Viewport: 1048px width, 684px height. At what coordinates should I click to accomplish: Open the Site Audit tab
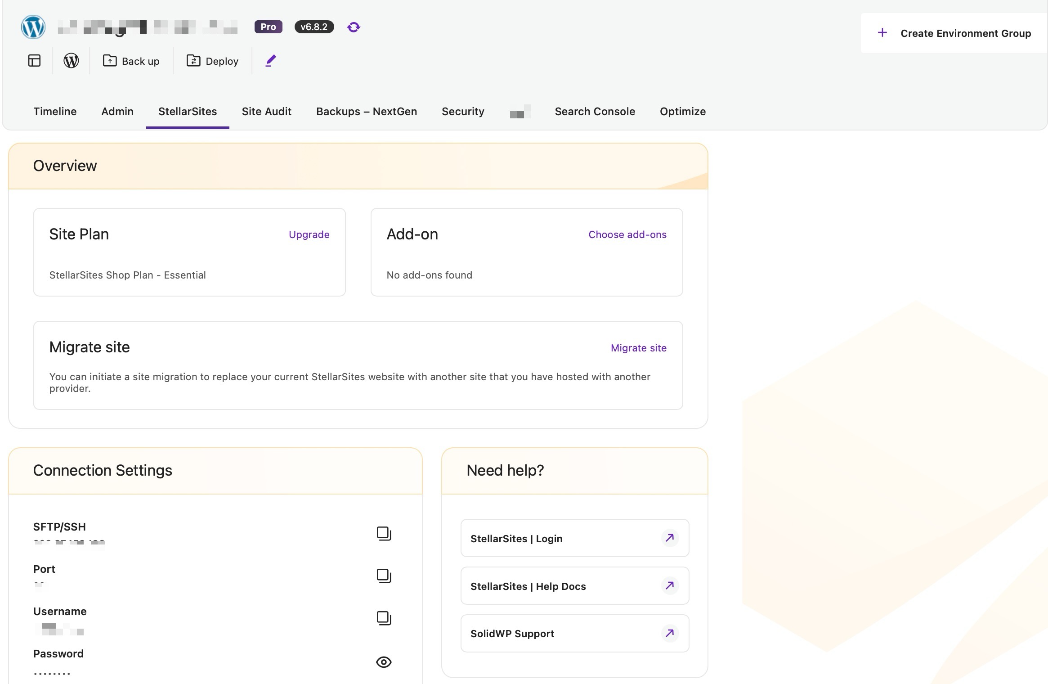click(x=266, y=112)
